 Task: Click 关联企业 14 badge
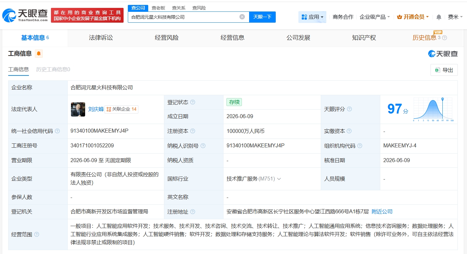point(121,109)
